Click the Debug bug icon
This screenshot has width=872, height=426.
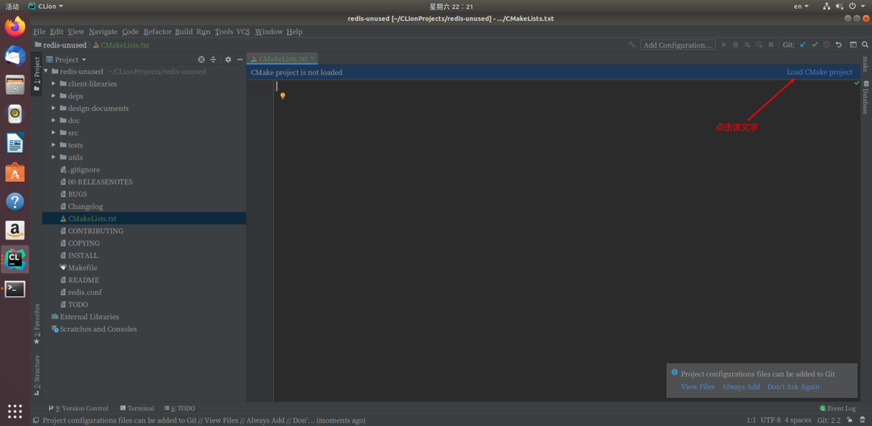pyautogui.click(x=735, y=45)
